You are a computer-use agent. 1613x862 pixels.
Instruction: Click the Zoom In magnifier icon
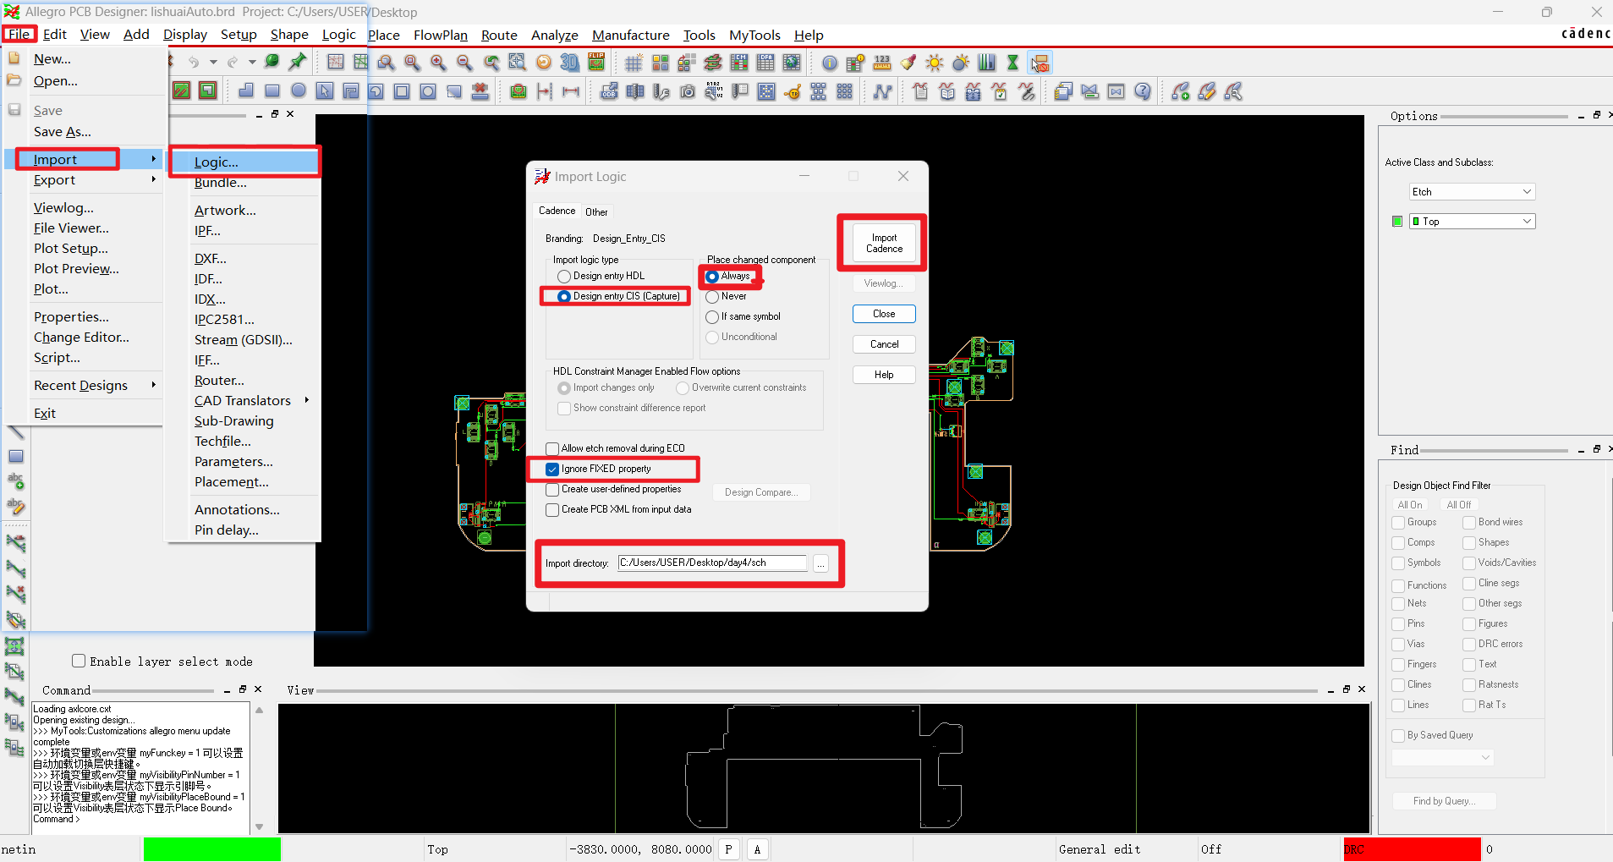(438, 63)
